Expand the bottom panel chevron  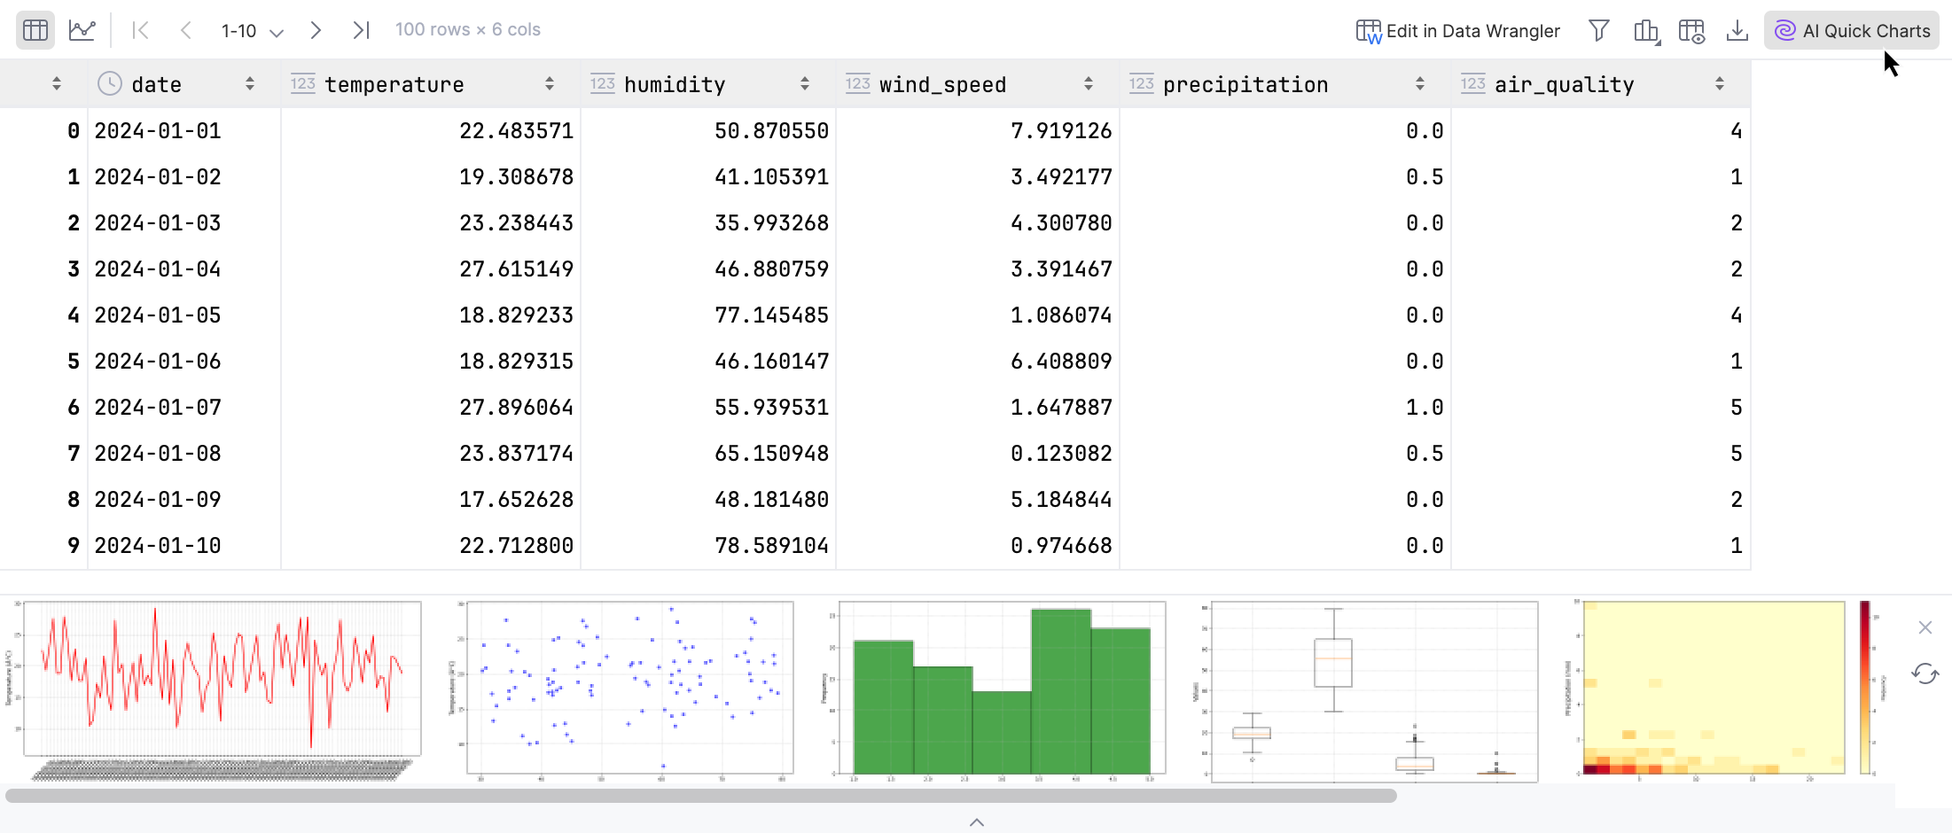point(977,822)
